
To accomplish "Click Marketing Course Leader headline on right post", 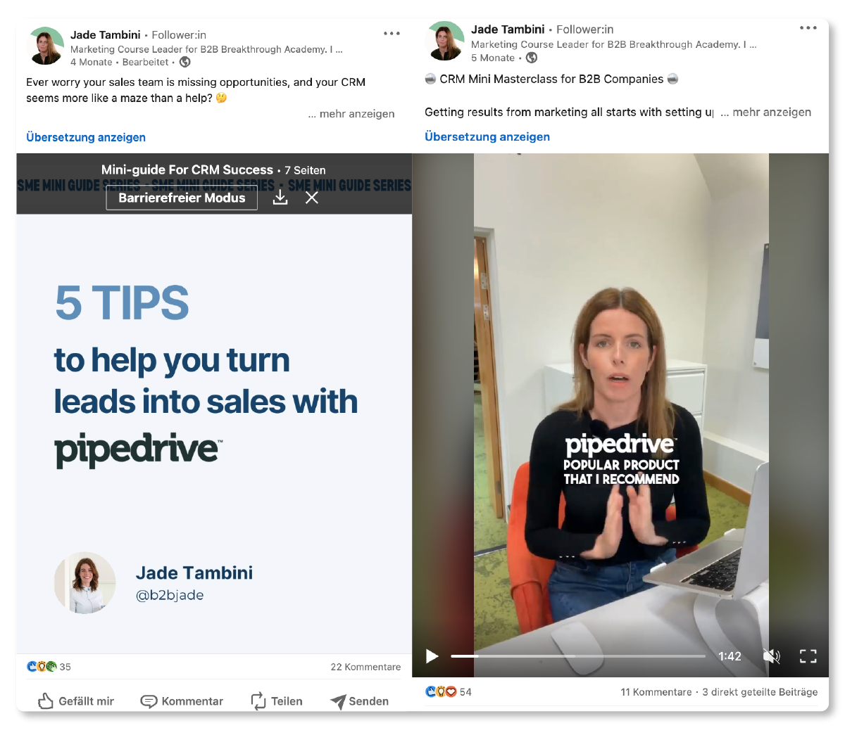I will (614, 44).
